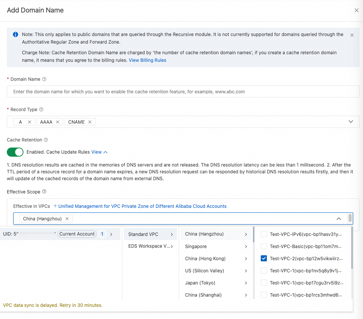Dismiss the blue info note banner

(352, 35)
